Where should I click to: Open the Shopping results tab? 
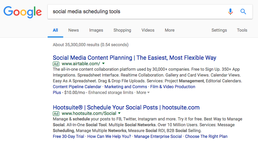[x=122, y=30]
